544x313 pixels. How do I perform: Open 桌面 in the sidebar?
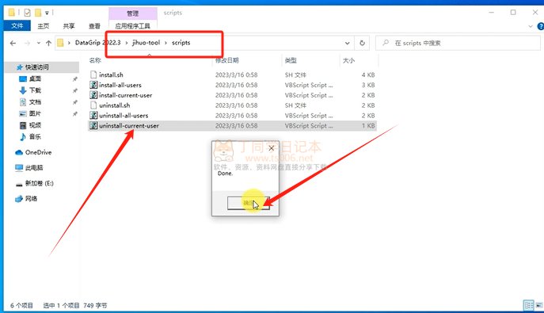pyautogui.click(x=35, y=78)
